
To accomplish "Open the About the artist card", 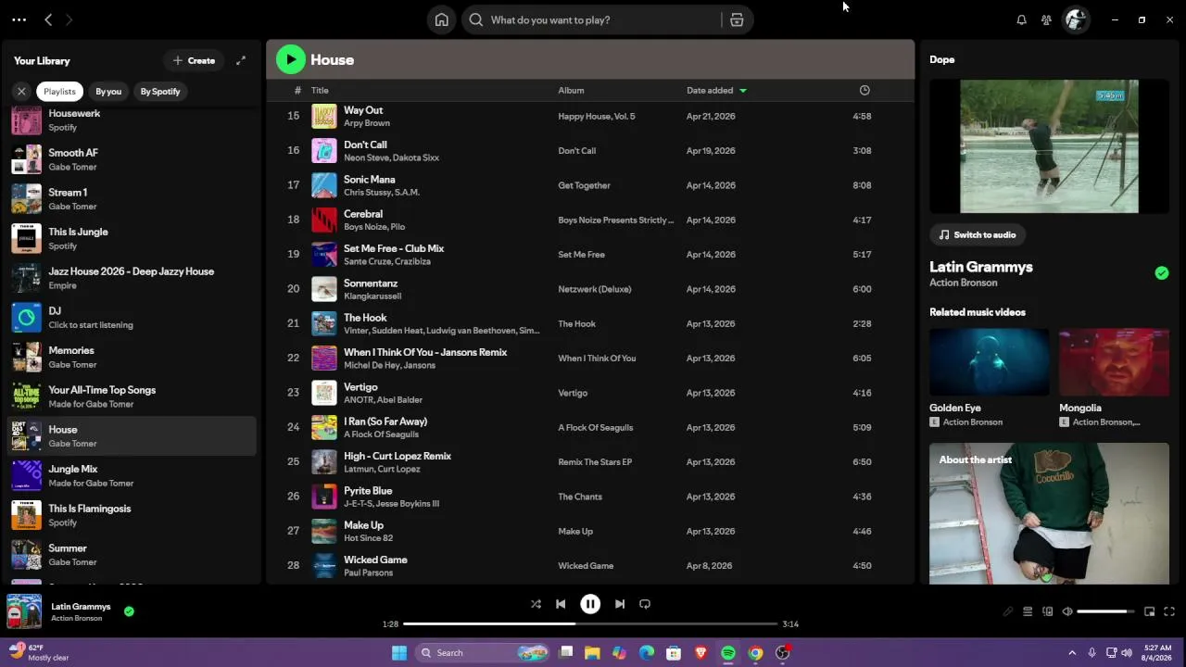I will click(1049, 513).
